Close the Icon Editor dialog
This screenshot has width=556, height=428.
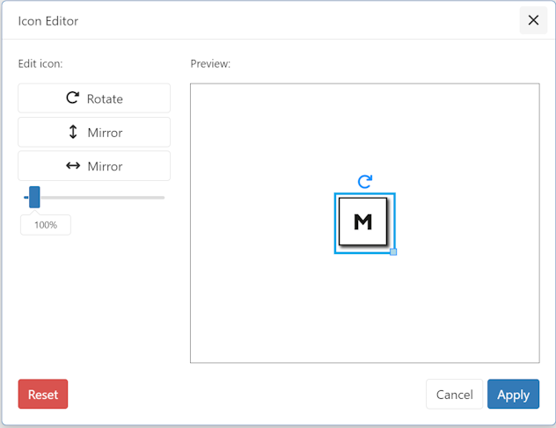tap(533, 20)
